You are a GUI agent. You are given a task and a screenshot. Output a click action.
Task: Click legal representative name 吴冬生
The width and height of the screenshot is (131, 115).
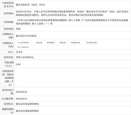(x=19, y=52)
